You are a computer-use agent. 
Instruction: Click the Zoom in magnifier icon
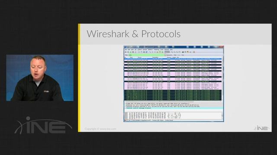pyautogui.click(x=172, y=52)
